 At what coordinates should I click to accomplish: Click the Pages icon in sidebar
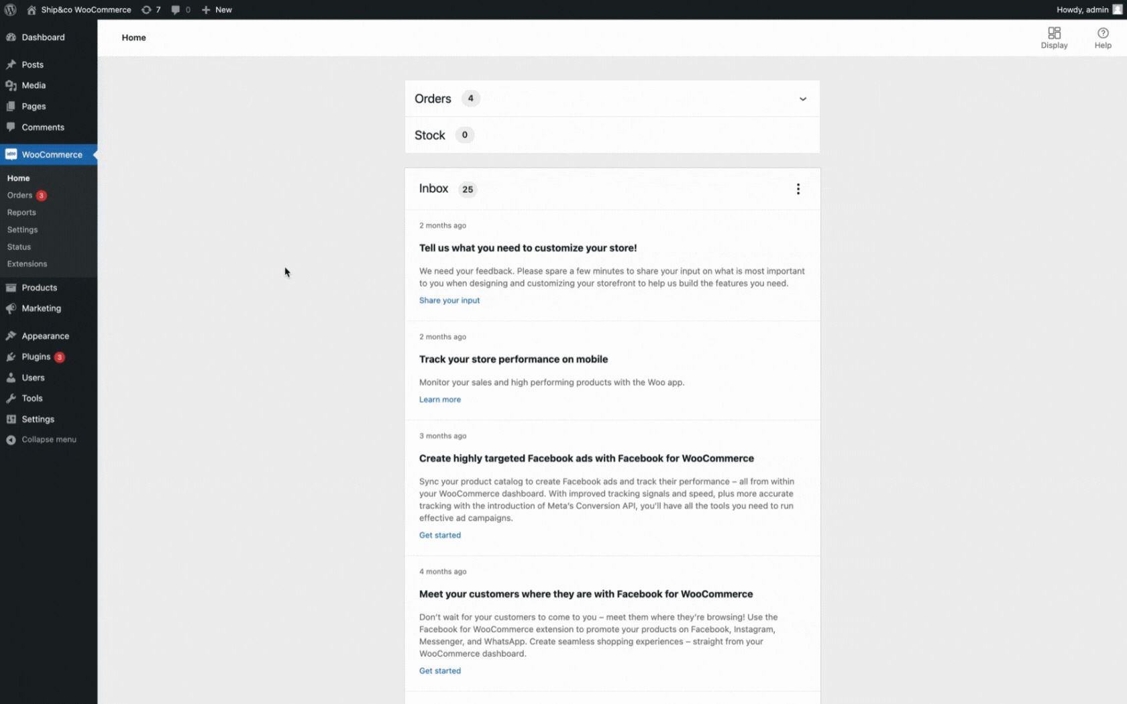pos(11,106)
